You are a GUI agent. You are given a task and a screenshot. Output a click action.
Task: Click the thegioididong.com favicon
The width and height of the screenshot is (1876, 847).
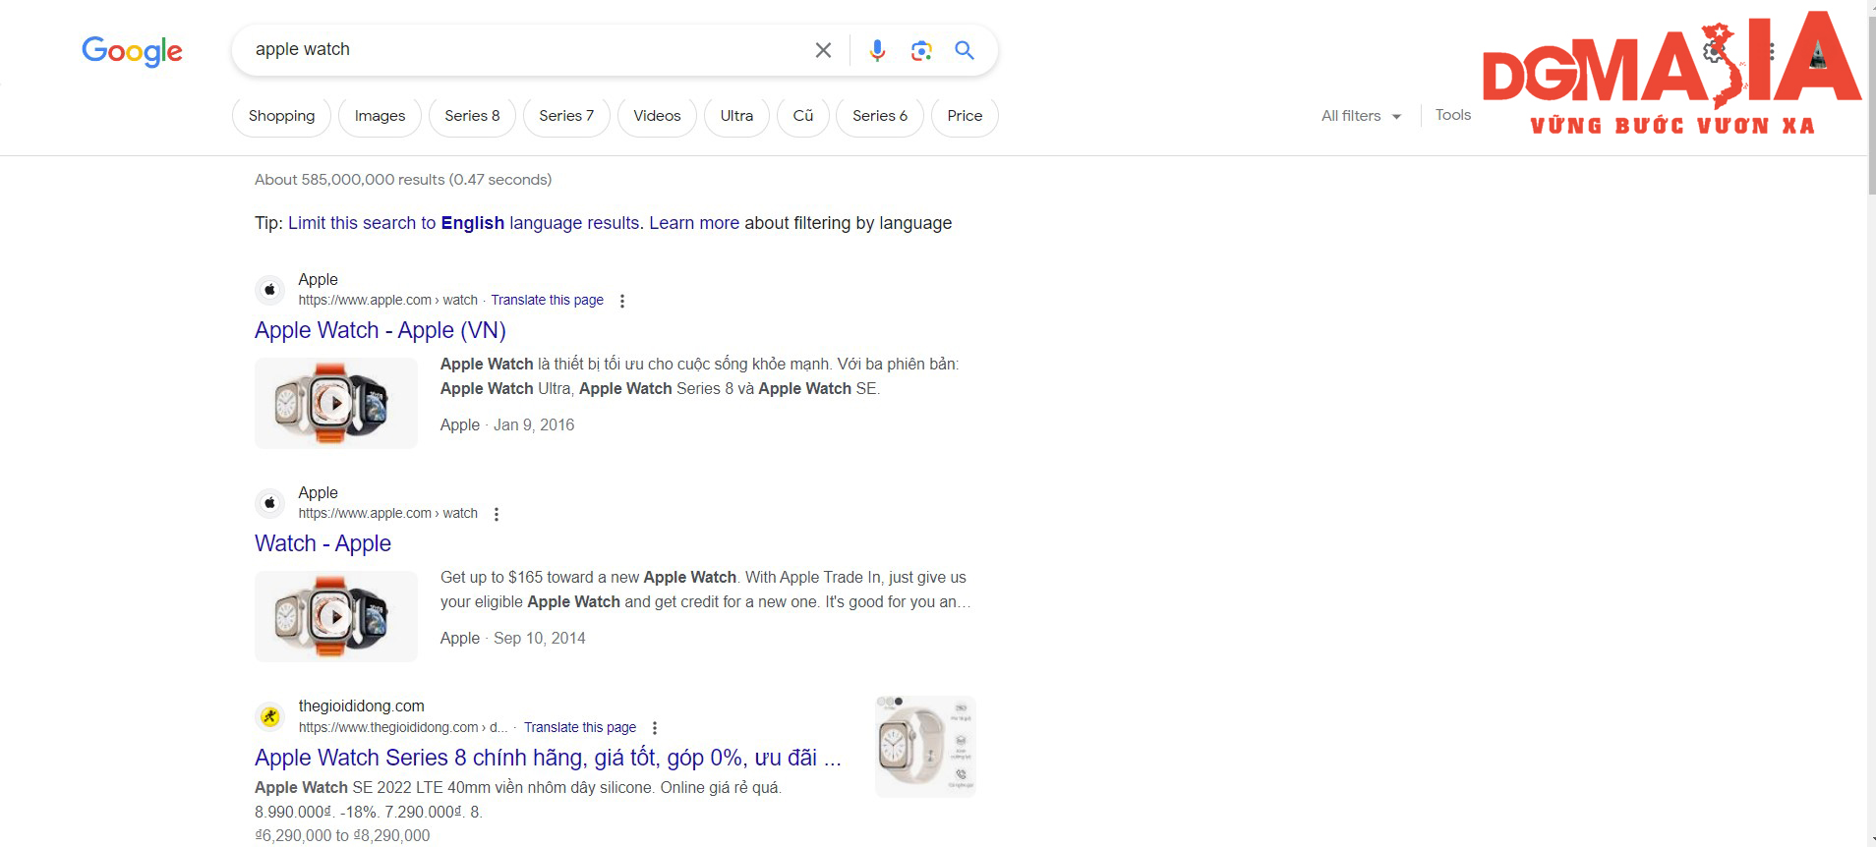[x=269, y=716]
